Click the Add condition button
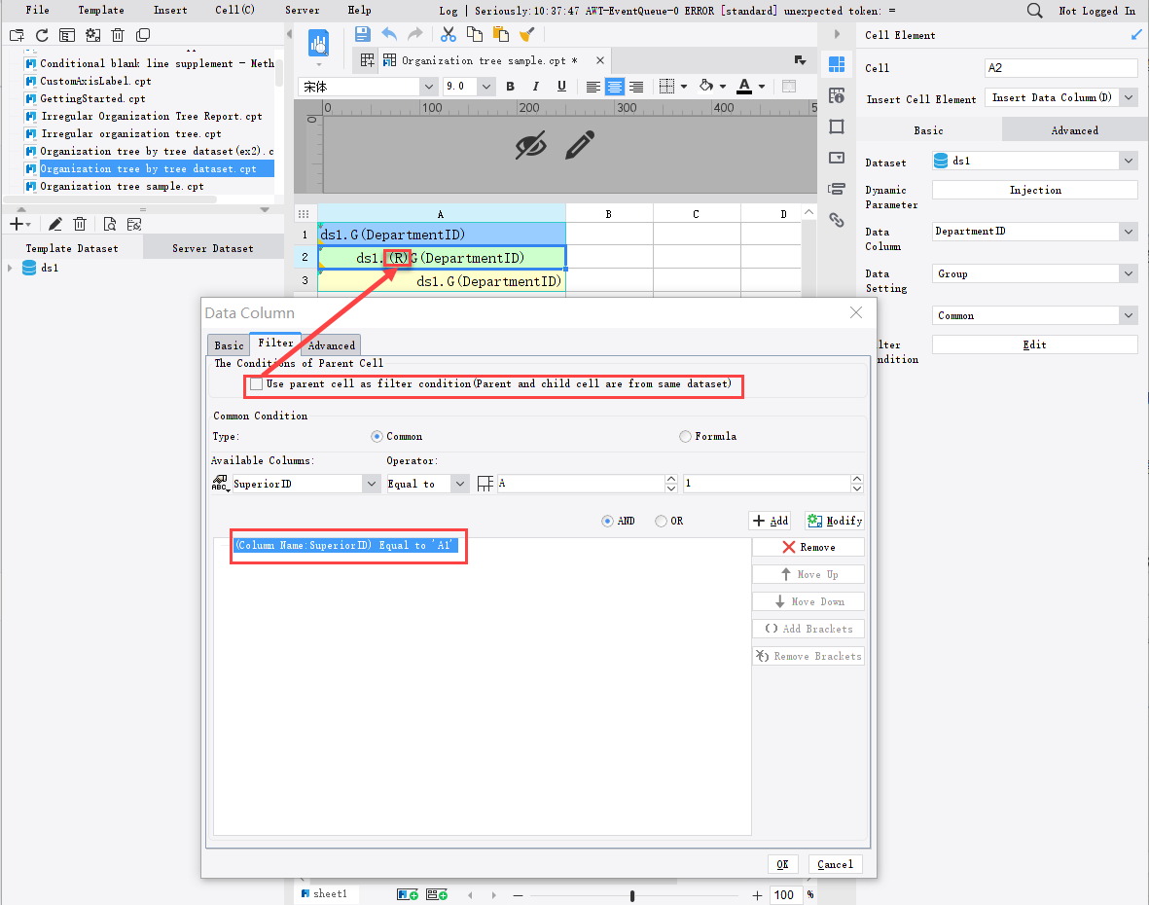The height and width of the screenshot is (905, 1149). point(770,521)
